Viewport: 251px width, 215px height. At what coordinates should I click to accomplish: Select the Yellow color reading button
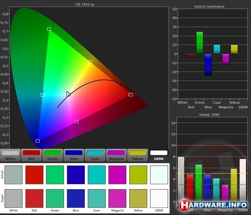[x=137, y=155]
